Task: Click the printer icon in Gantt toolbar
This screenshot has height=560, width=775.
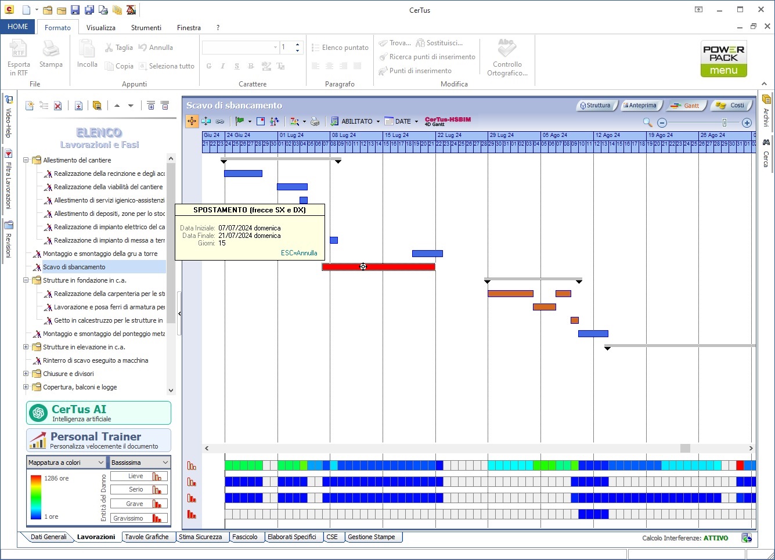Action: tap(315, 121)
